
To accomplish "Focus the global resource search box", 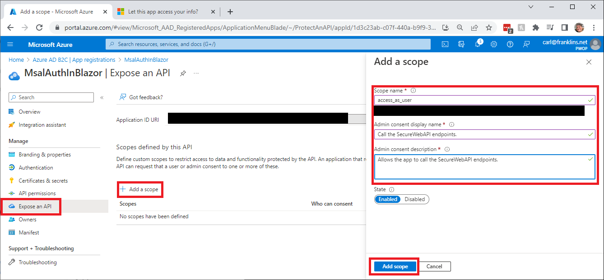I will [268, 44].
